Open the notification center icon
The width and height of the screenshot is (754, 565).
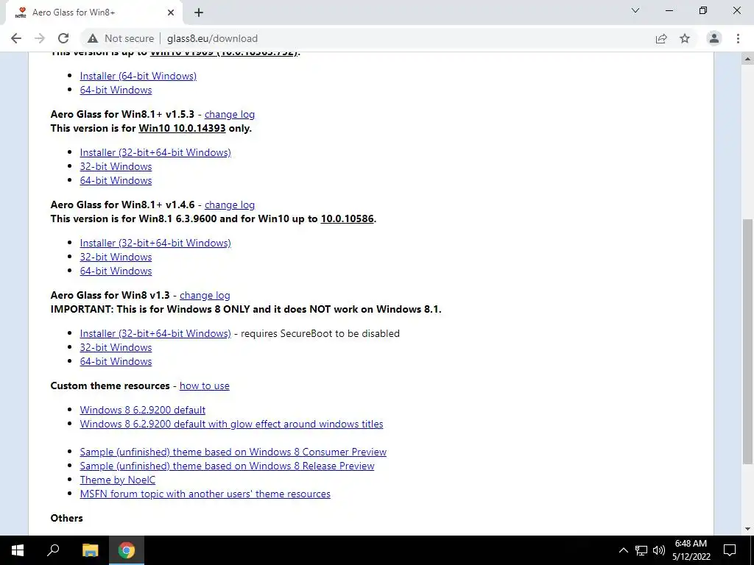click(730, 550)
